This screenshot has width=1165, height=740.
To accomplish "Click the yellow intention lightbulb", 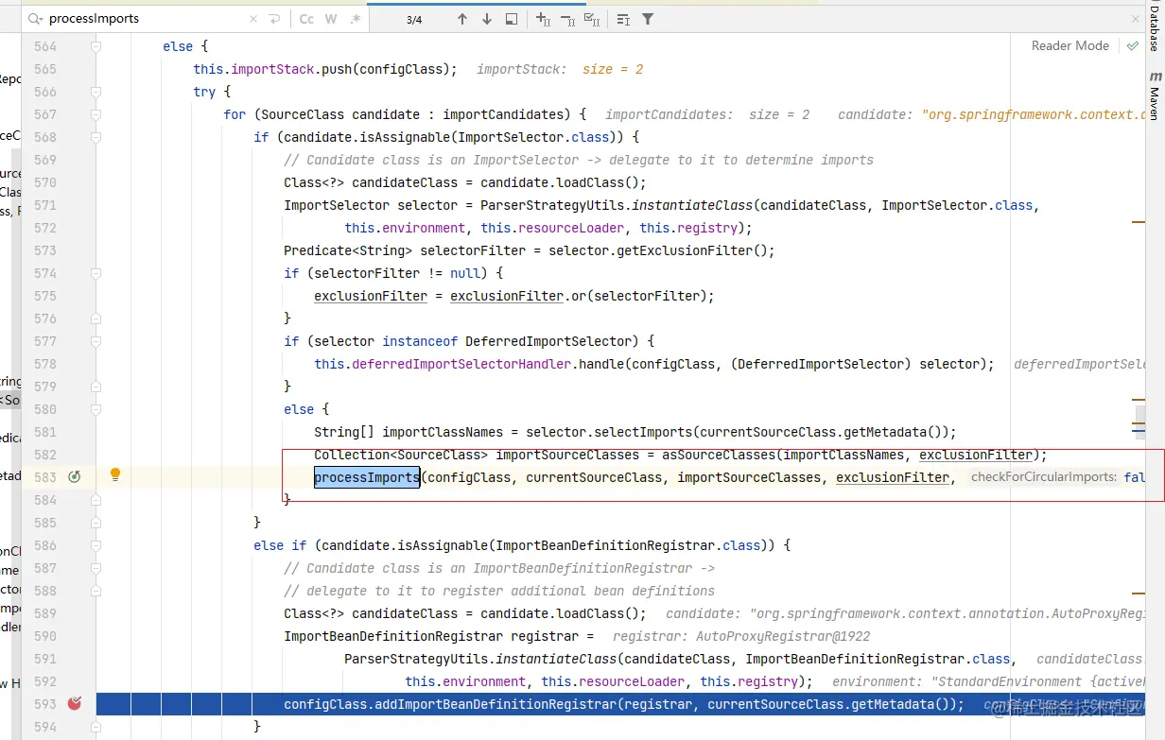I will pyautogui.click(x=115, y=474).
